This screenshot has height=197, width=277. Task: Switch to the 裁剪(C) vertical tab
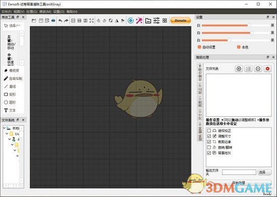pos(200,101)
